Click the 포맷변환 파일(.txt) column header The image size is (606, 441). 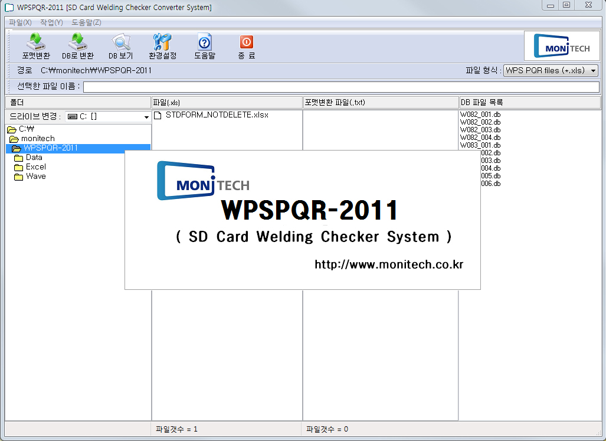point(381,102)
